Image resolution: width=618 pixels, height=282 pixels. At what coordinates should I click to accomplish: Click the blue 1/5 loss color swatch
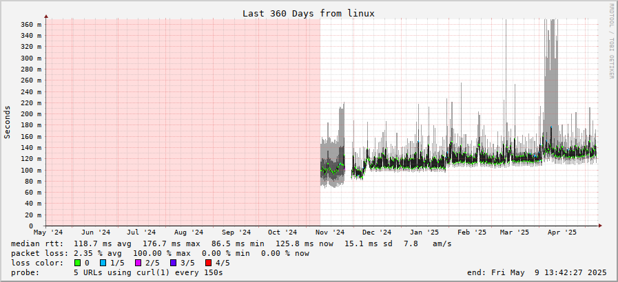coord(103,263)
